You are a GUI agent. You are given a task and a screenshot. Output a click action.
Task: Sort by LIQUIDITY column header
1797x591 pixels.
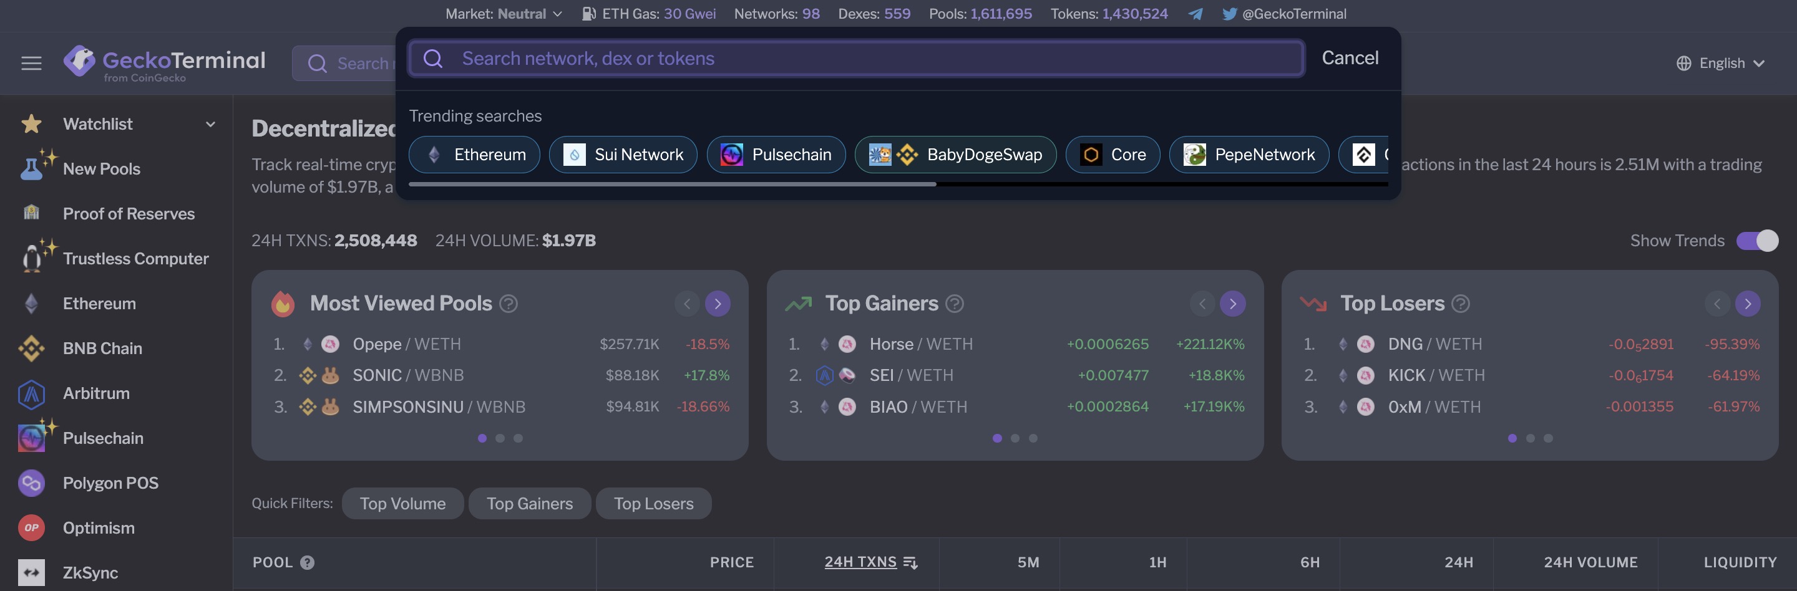click(1740, 562)
